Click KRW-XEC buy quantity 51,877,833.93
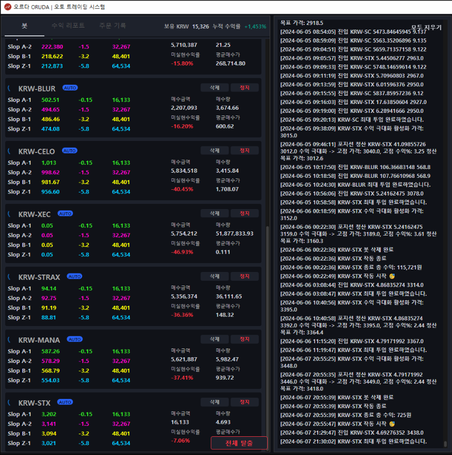The width and height of the screenshot is (452, 455). pyautogui.click(x=234, y=233)
